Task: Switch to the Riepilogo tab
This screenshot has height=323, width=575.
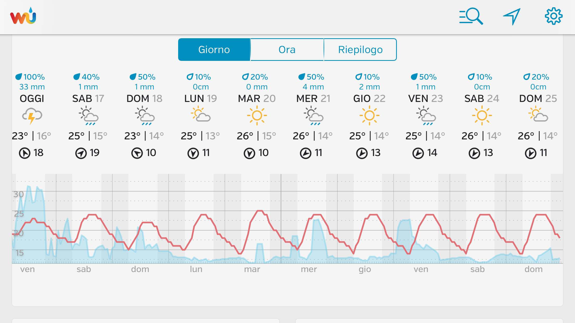Action: pos(360,50)
